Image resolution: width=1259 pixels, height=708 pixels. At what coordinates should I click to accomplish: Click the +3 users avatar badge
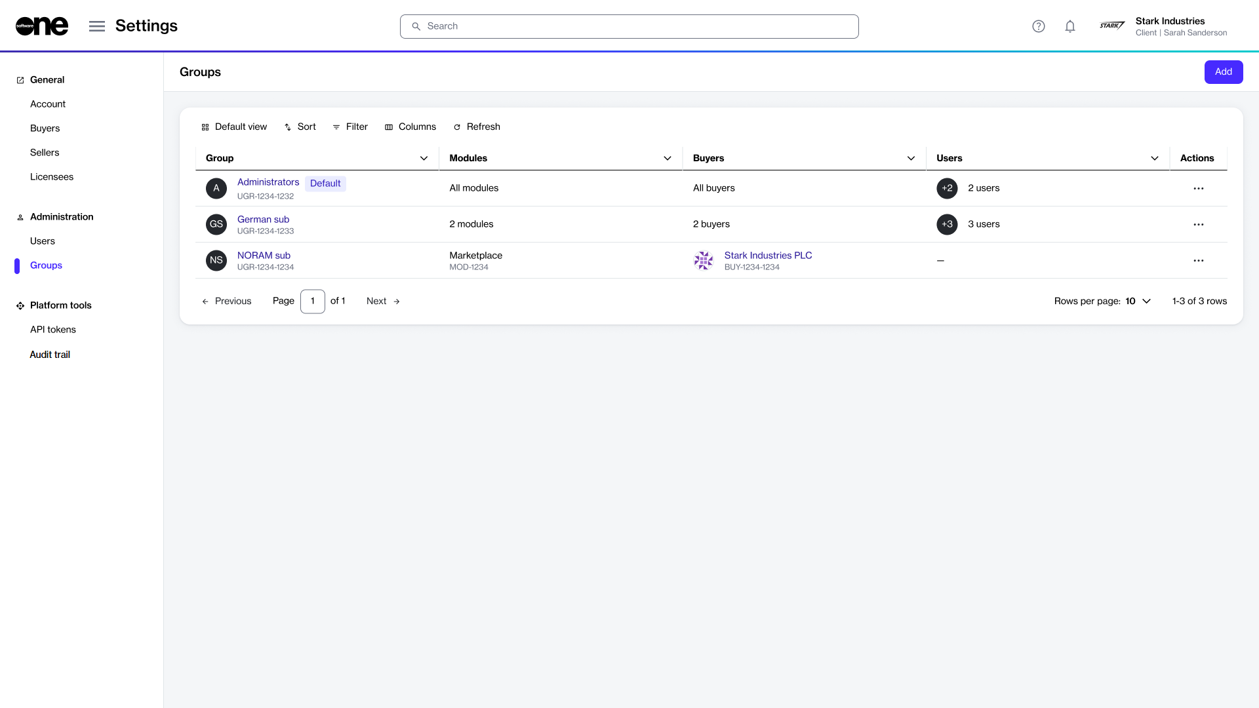(947, 224)
